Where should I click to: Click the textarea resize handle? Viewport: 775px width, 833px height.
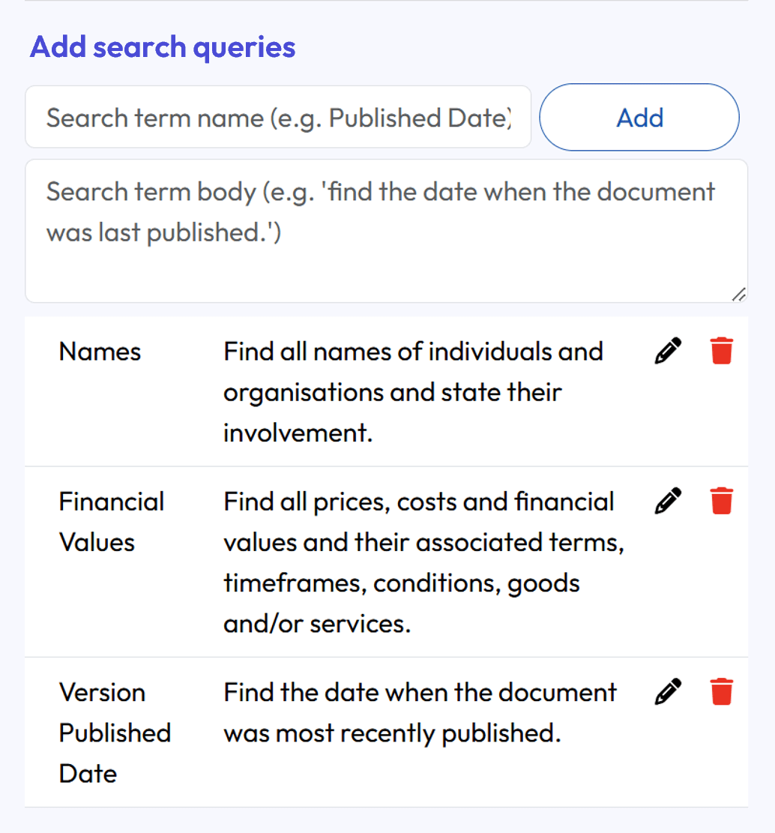coord(739,294)
